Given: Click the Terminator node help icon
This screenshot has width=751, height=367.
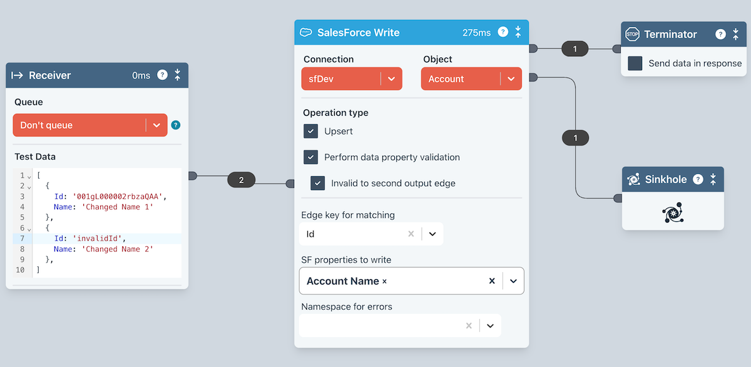Looking at the screenshot, I should coord(720,34).
